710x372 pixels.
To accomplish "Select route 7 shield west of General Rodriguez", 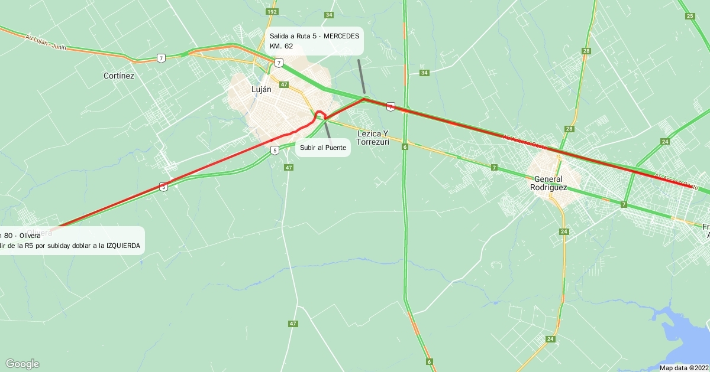I will point(494,168).
